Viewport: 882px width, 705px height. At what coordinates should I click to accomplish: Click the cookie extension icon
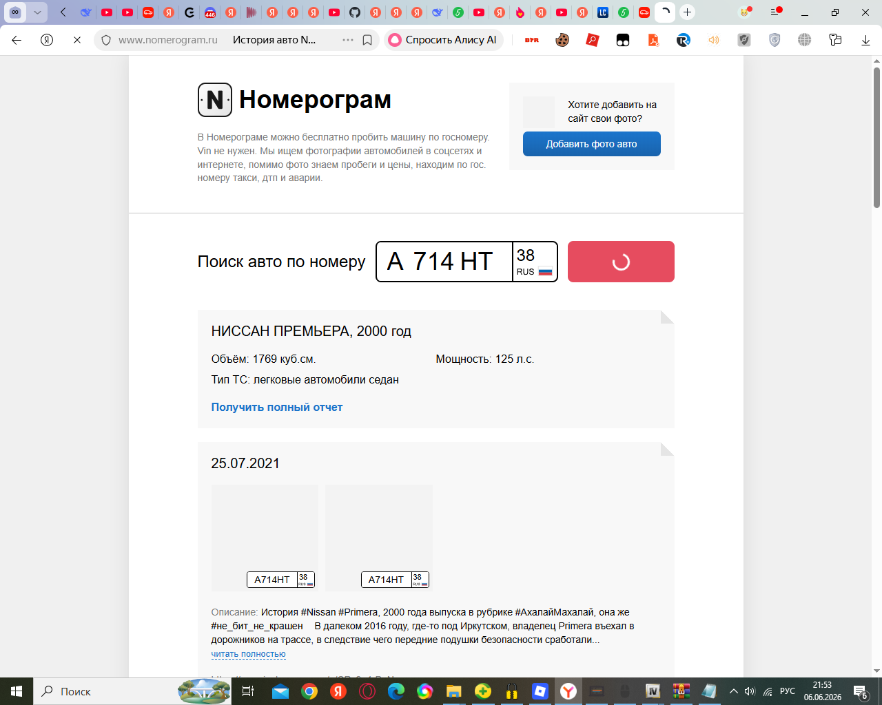pos(562,40)
